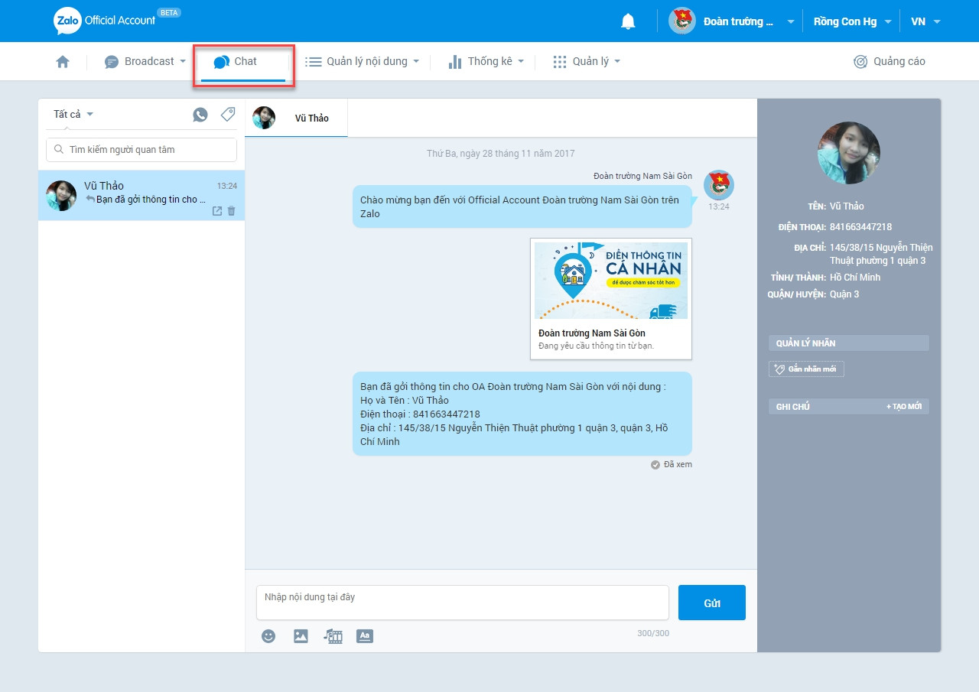979x692 pixels.
Task: Select the Vũ Thảo conversation tab
Action: click(296, 119)
